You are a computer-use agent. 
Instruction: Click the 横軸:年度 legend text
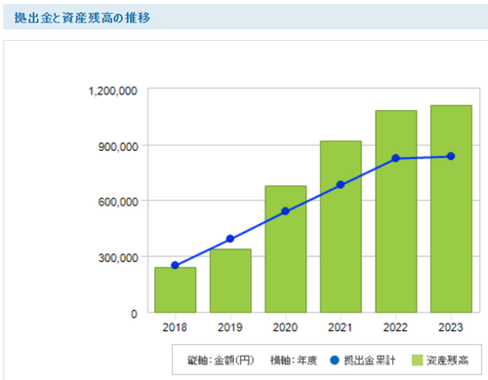294,361
